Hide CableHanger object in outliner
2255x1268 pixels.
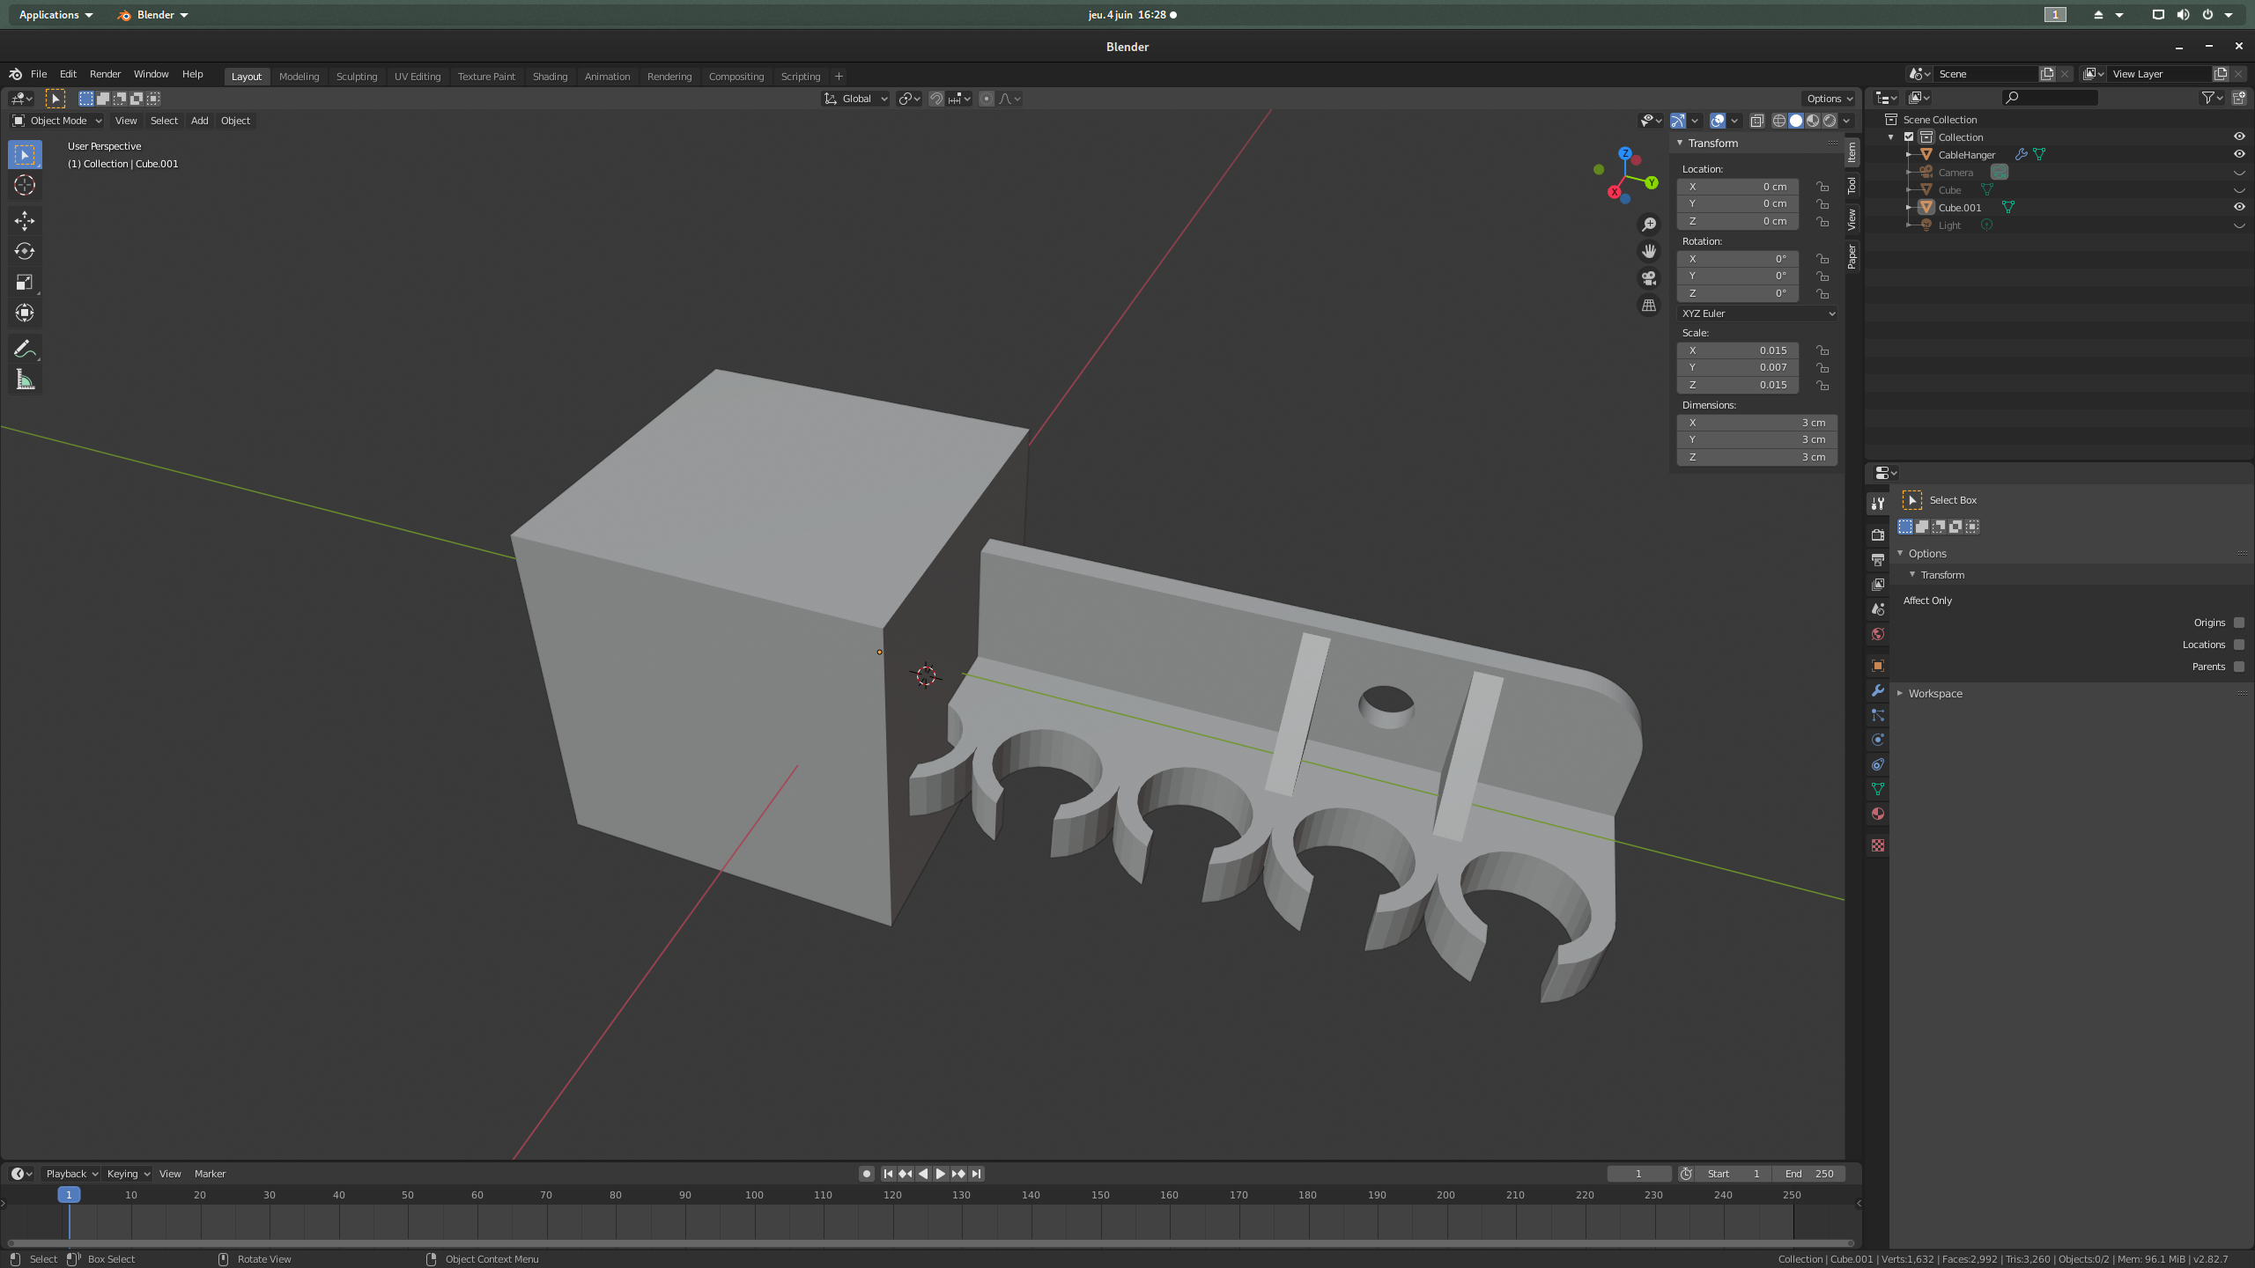tap(2239, 154)
